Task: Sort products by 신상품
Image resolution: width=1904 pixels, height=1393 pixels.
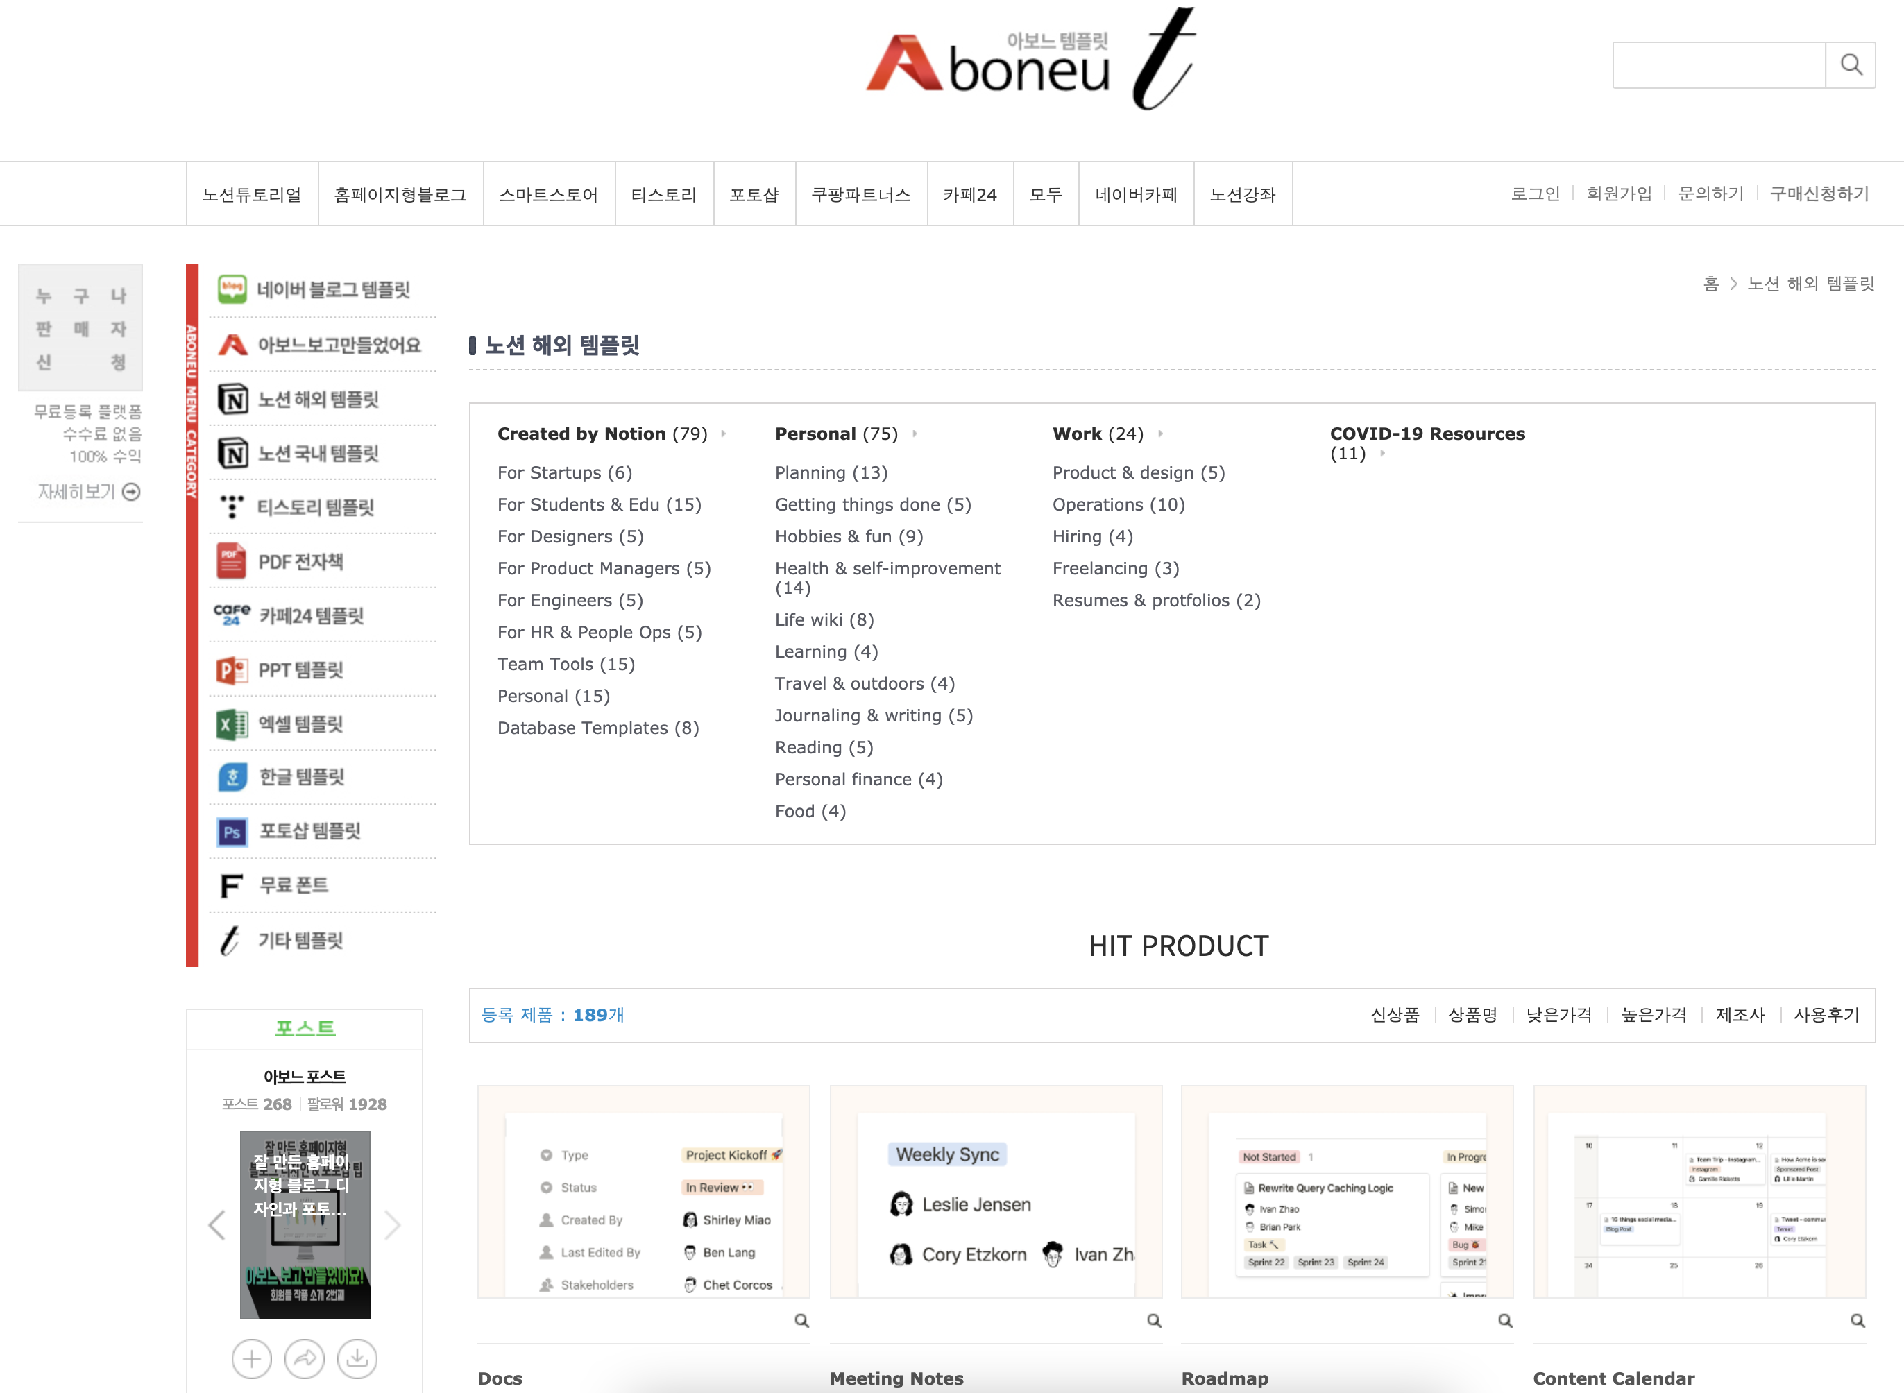Action: (x=1395, y=1015)
